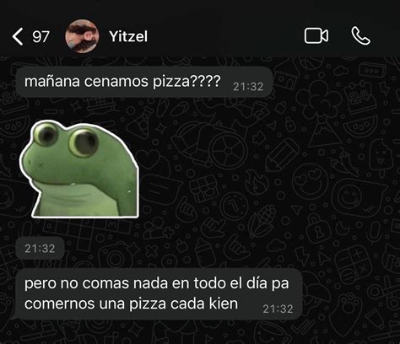Click the 21:32 time in the last message
This screenshot has width=400, height=344.
[x=278, y=309]
